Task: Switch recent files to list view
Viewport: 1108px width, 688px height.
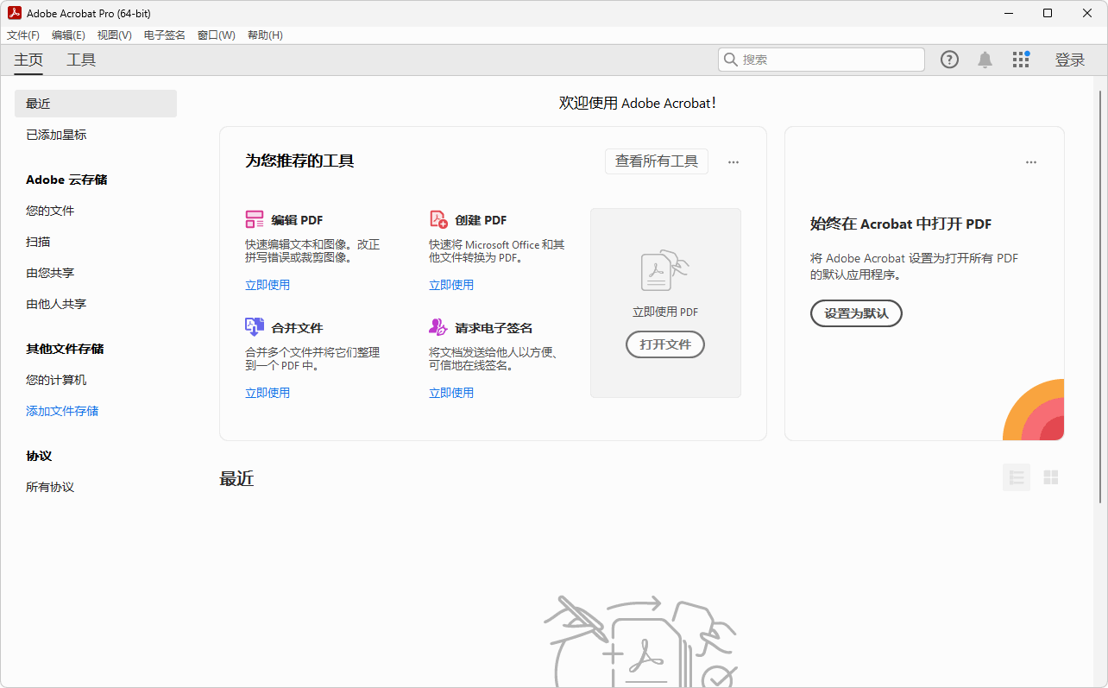Action: click(1016, 477)
